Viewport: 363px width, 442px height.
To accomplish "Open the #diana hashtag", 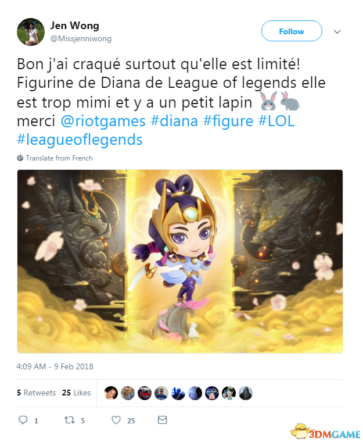I will click(174, 121).
